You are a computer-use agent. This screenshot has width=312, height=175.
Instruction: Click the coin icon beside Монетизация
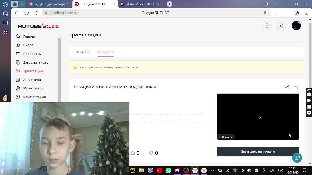[18, 88]
